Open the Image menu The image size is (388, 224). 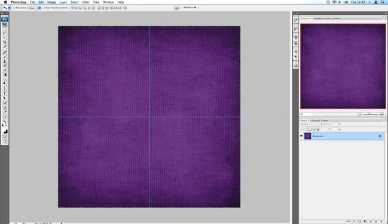click(51, 2)
